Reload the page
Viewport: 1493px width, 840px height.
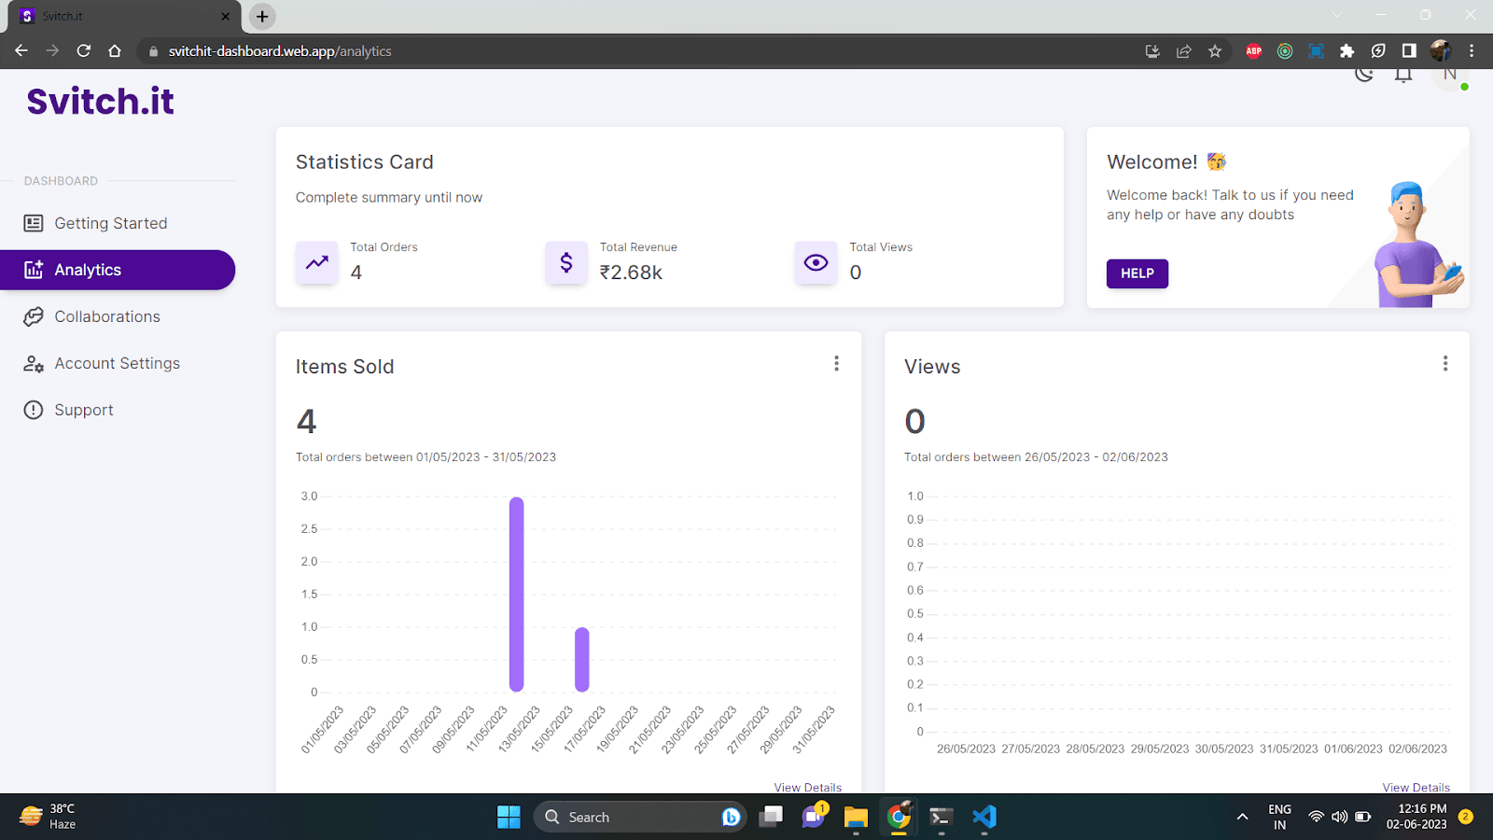tap(84, 51)
